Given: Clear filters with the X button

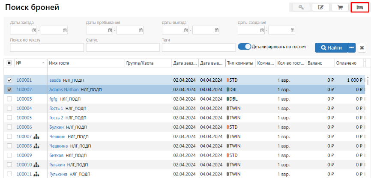Looking at the screenshot, I should coord(362,47).
